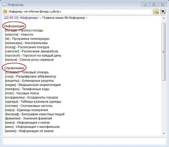Click the [медик] - Медицинская энциклопедия line
169x147 pixels.
pos(33,85)
